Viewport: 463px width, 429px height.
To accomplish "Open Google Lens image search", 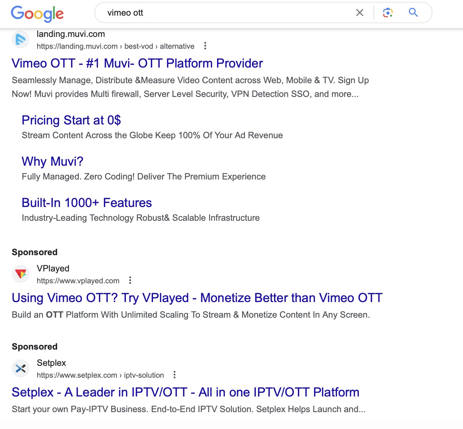I will point(388,13).
